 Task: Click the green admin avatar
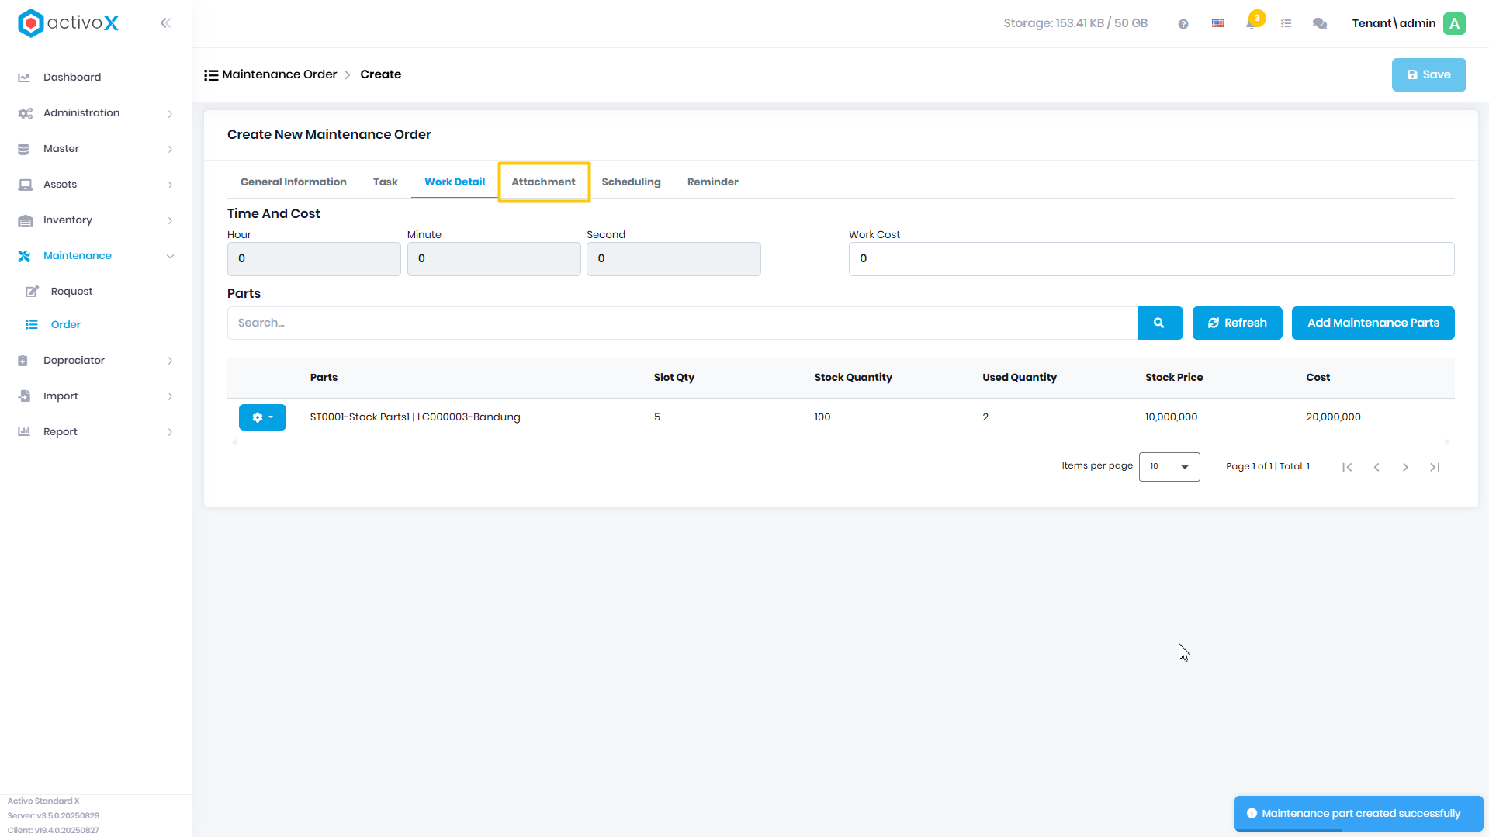(x=1455, y=23)
